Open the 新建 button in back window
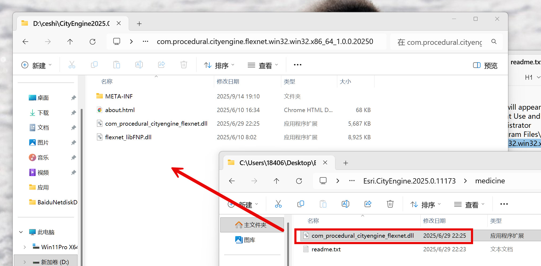 tap(36, 65)
